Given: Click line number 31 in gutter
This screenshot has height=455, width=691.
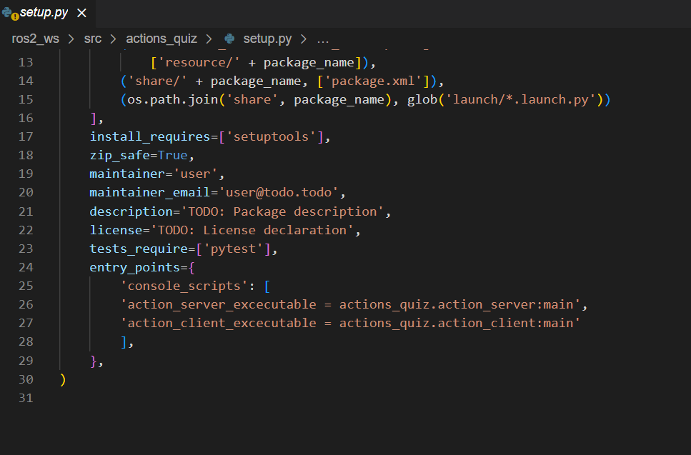Looking at the screenshot, I should click(26, 398).
